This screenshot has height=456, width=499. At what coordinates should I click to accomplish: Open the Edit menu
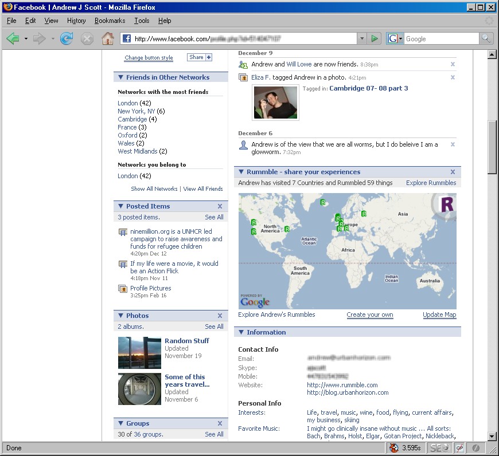tap(30, 21)
